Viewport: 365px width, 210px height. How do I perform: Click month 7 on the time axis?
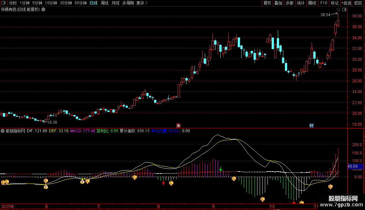click(x=99, y=206)
